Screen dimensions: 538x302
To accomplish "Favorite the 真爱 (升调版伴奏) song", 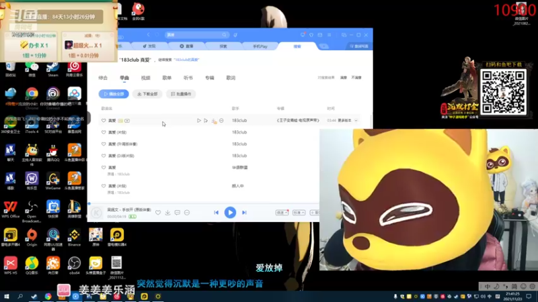I will (104, 144).
